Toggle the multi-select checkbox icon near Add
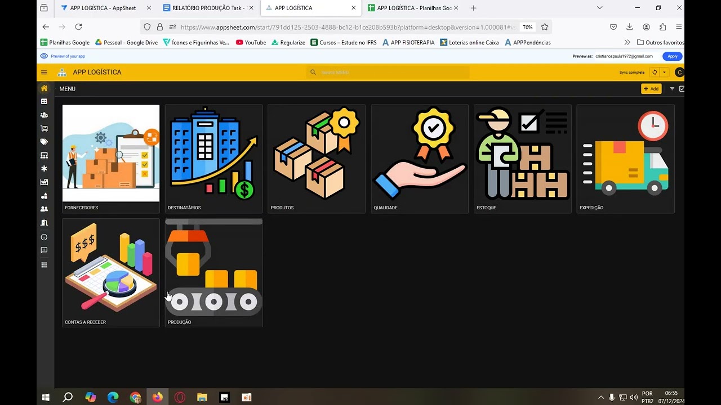This screenshot has height=405, width=721. (x=682, y=89)
